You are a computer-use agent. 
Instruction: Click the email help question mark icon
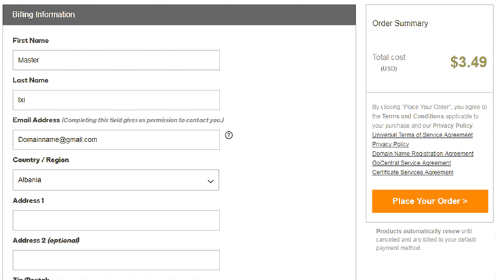coord(229,135)
